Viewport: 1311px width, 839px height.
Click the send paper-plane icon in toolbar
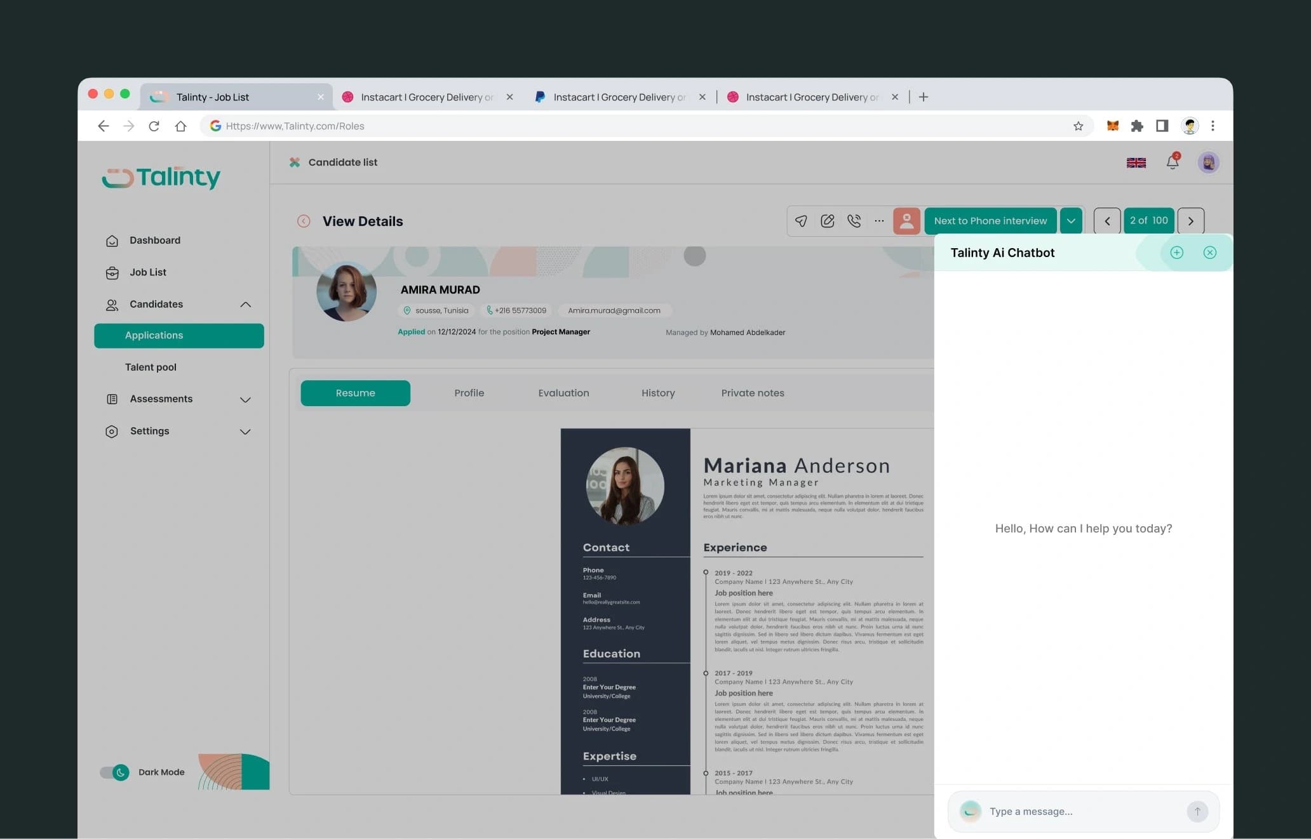(x=801, y=221)
